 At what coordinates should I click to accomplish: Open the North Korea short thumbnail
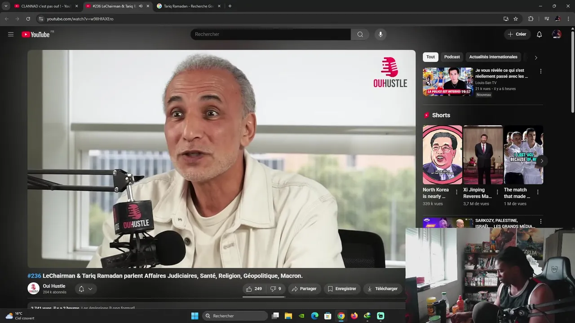(x=442, y=155)
